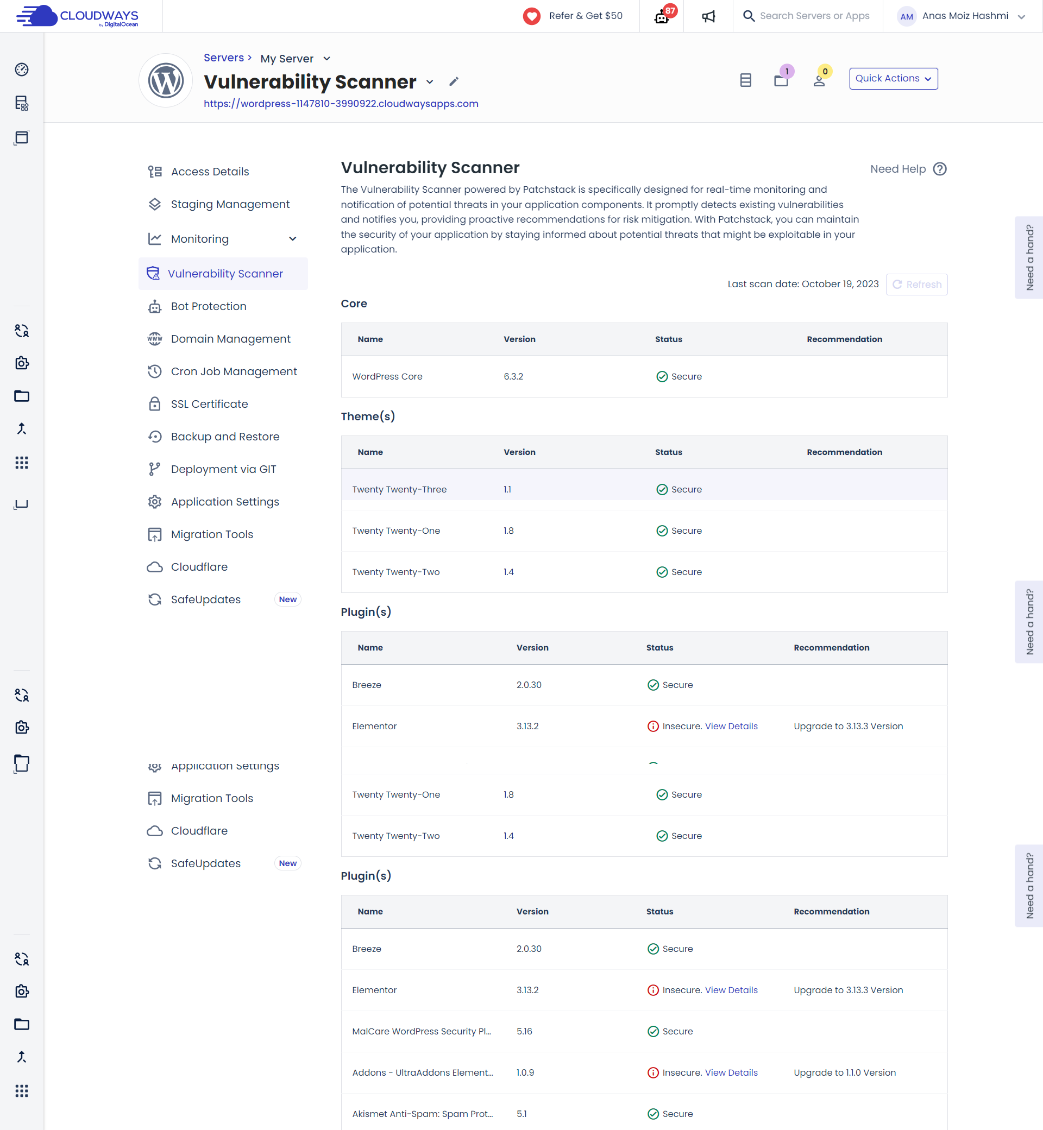Screen dimensions: 1043x1130
Task: Open notifications bell showing 87 alerts
Action: [x=662, y=16]
